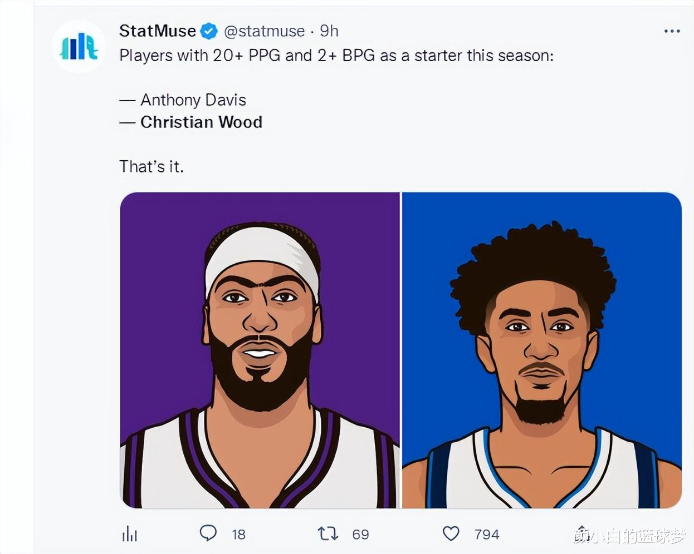Viewport: 694px width, 554px height.
Task: View tweet analytics bar chart icon
Action: click(x=130, y=534)
